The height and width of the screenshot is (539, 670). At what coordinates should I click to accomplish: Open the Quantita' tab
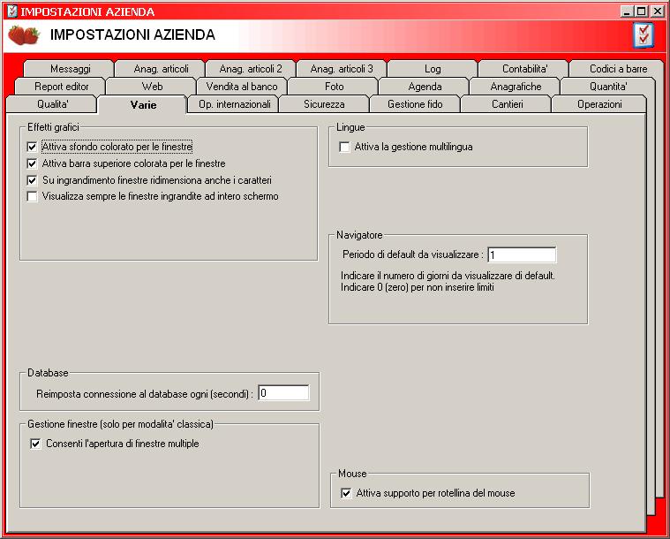[607, 87]
